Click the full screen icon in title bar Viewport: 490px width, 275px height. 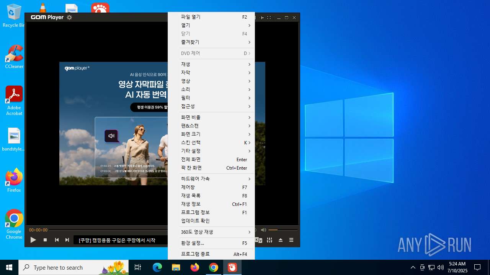click(x=269, y=18)
